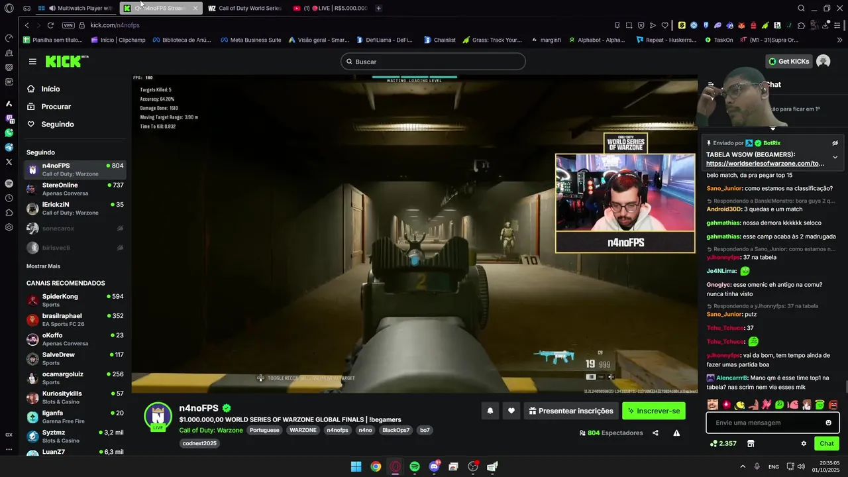Click the Portuguese tag
Screen dimensions: 848x477
pos(264,430)
